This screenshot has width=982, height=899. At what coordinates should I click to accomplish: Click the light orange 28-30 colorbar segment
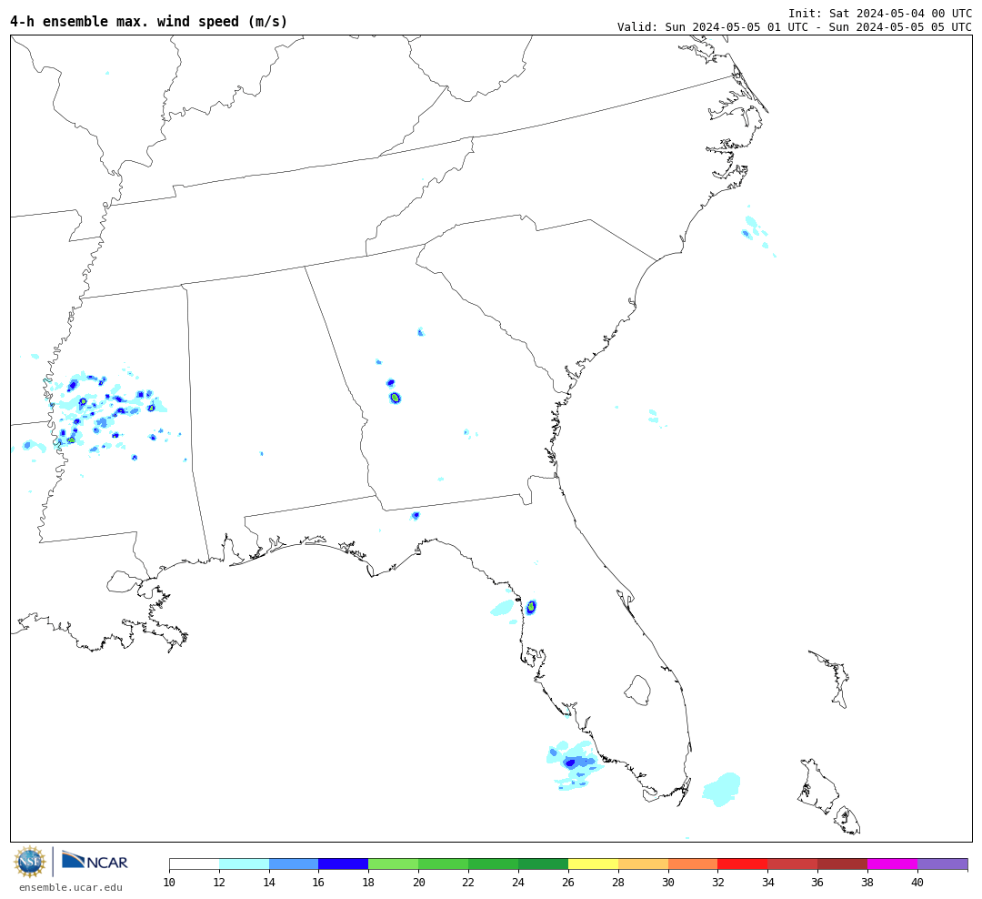(x=643, y=864)
